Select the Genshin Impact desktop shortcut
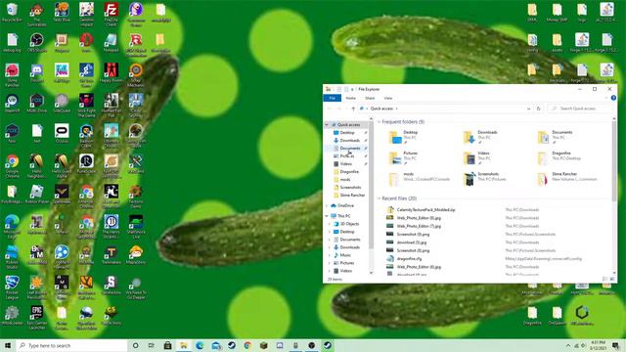 86,14
